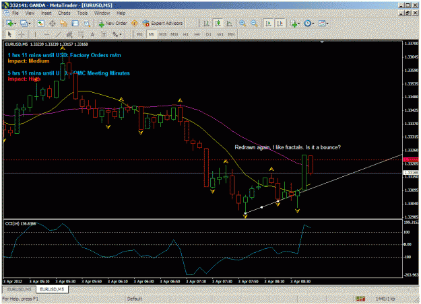Image resolution: width=421 pixels, height=304 pixels.
Task: Open the Navigator folder-star icon
Action: tap(63, 24)
